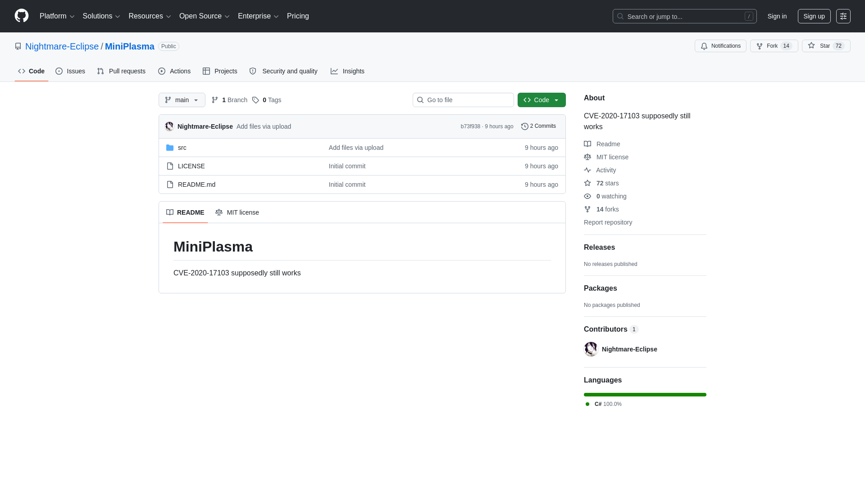
Task: Switch to the Pull requests tab
Action: point(121,71)
